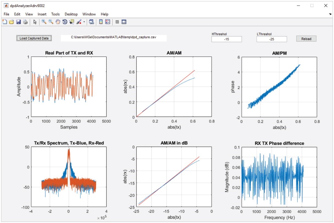Save the figure using the floppy disk icon
Screen dimensions: 334x223
tap(18, 22)
